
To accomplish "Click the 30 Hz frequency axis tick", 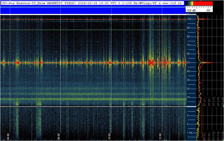I will 189,80.
